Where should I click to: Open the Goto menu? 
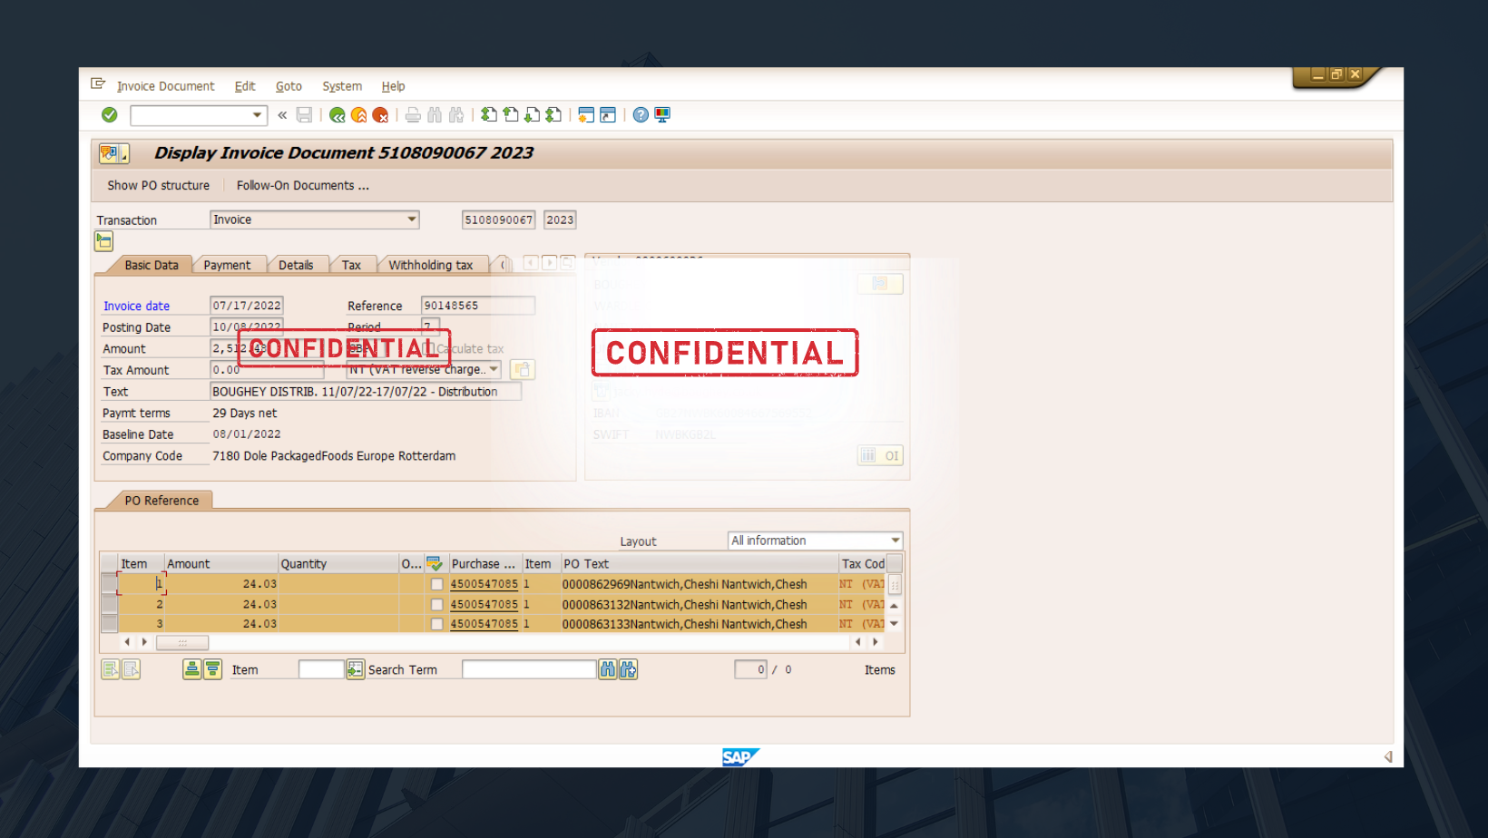[289, 86]
